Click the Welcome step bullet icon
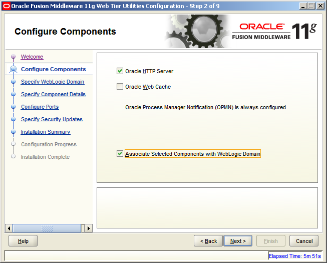 [14, 56]
